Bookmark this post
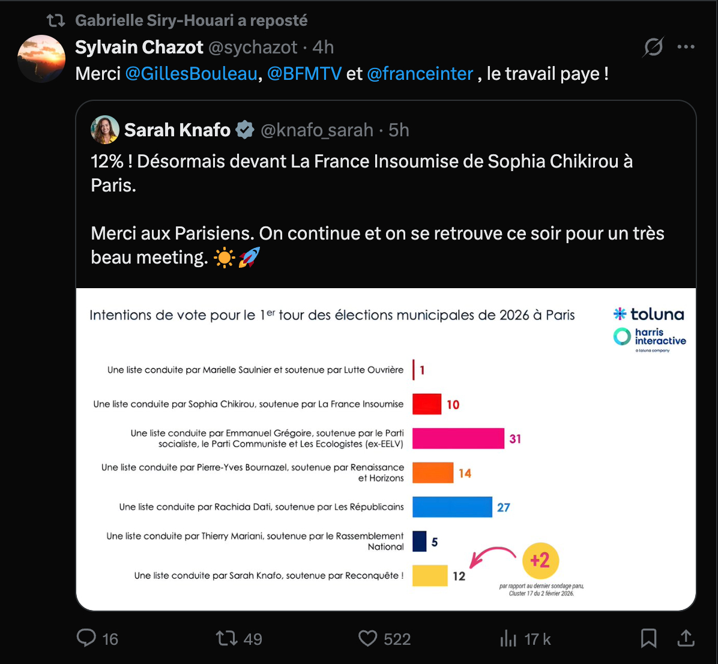Image resolution: width=718 pixels, height=664 pixels. coord(648,638)
